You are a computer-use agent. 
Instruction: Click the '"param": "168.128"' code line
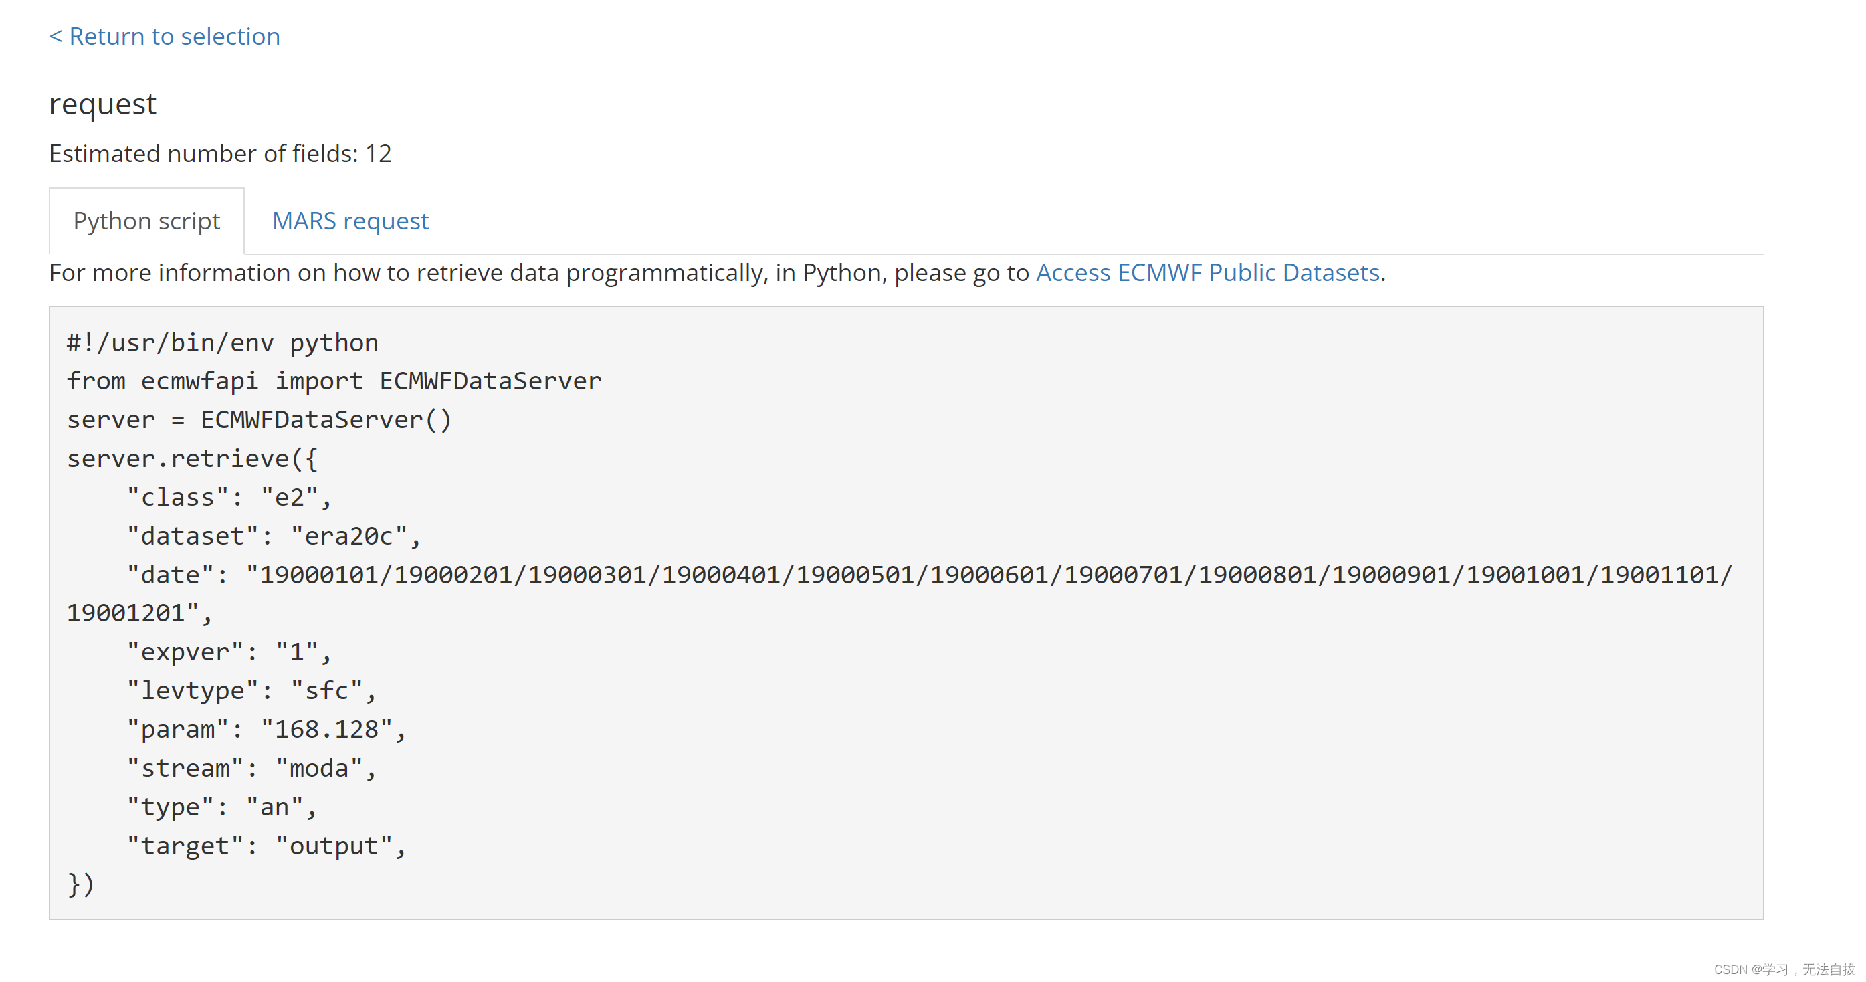point(267,730)
